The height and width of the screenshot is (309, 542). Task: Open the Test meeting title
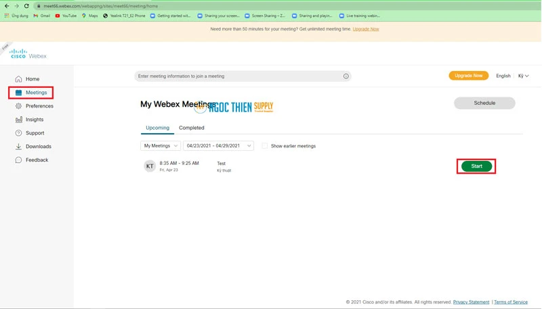click(x=222, y=164)
